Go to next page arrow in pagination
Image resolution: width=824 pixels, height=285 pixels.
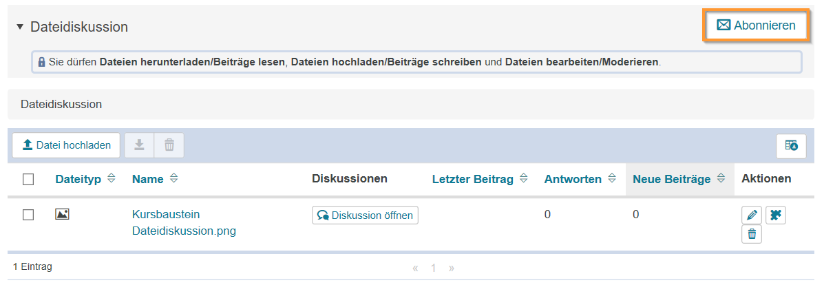[x=452, y=268]
